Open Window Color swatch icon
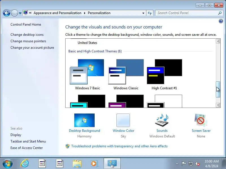Viewport: 226px width, 169px height. [123, 120]
